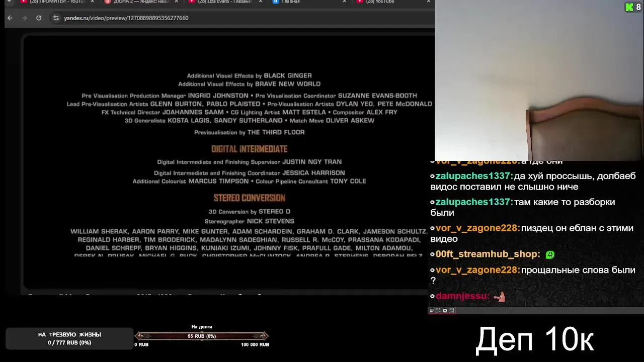Click username damnjessu in chat
This screenshot has width=644, height=362.
(461, 296)
